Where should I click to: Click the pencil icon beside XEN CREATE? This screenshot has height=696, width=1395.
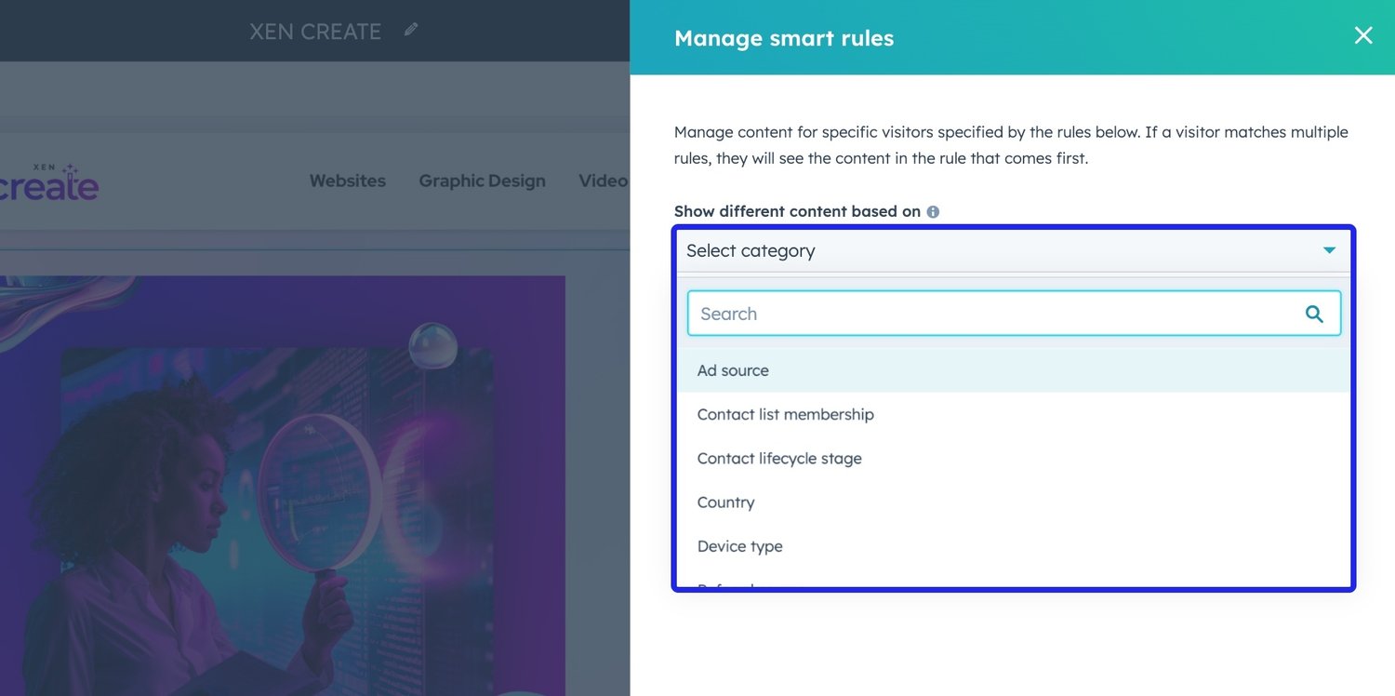(410, 31)
